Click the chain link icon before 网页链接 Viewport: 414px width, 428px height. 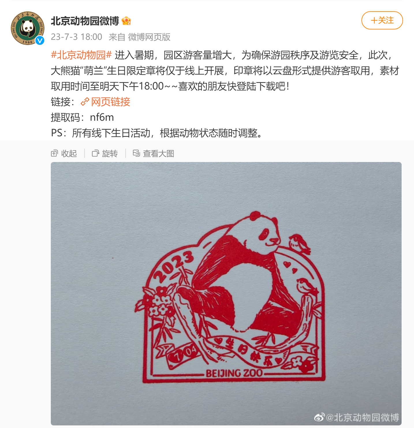85,102
